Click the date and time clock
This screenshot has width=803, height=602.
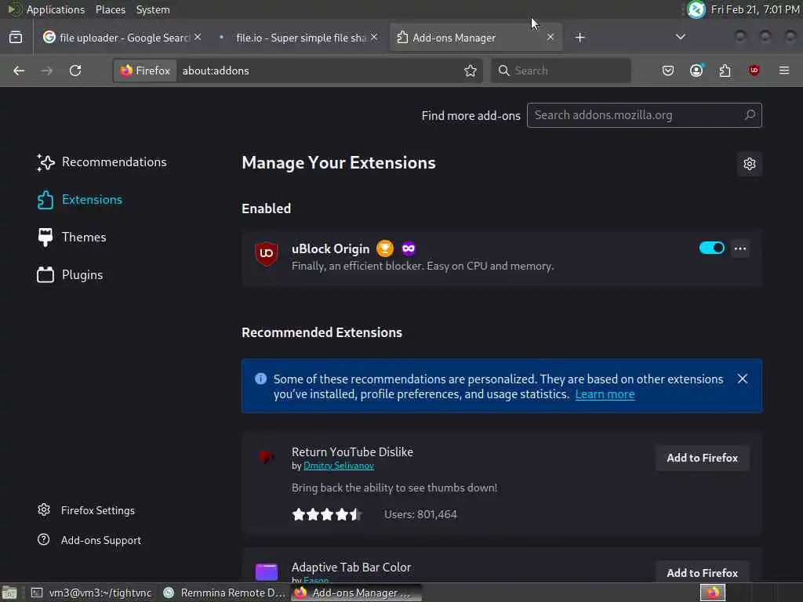[x=755, y=9]
